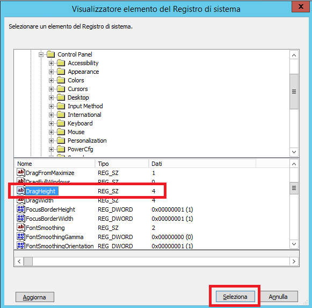Click the Tipo column header

[122, 164]
